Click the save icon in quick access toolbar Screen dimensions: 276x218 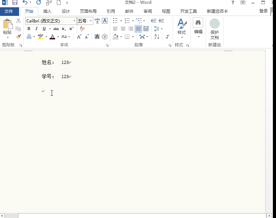pos(15,2)
